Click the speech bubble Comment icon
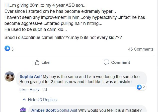Screen dimensions: 158x112 pyautogui.click(x=107, y=62)
